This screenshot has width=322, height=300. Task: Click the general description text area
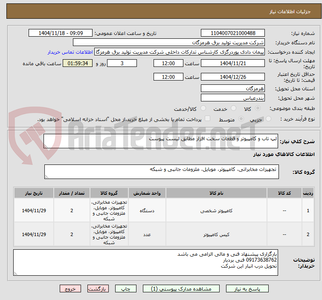(161, 141)
